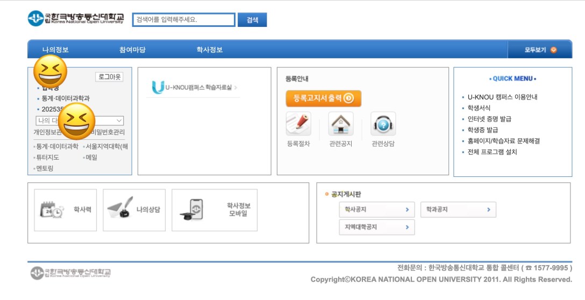Expand the 학사공지 board
The height and width of the screenshot is (300, 585).
[x=377, y=210]
